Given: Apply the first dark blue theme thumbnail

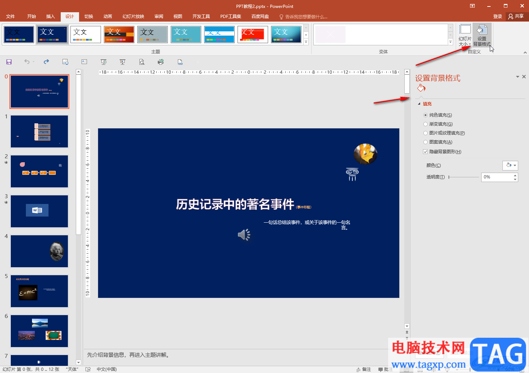Looking at the screenshot, I should (19, 35).
